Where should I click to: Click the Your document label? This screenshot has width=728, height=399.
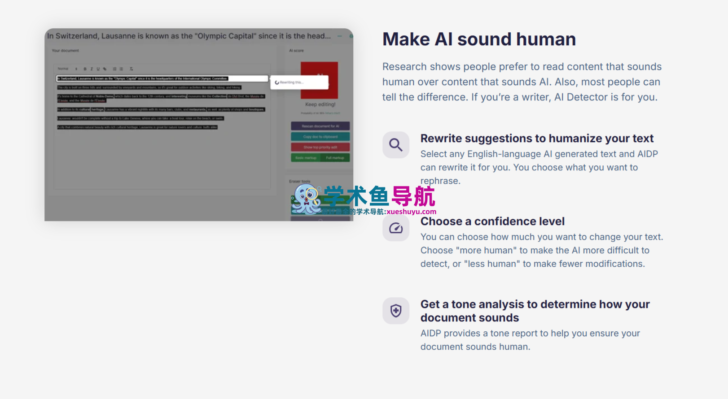point(65,51)
